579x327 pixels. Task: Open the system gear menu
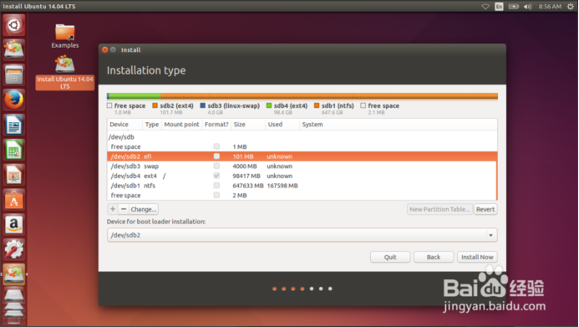pyautogui.click(x=571, y=7)
